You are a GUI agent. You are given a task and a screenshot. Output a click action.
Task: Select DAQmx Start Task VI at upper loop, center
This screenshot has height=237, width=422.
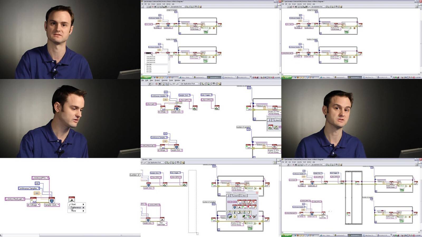coord(249,108)
